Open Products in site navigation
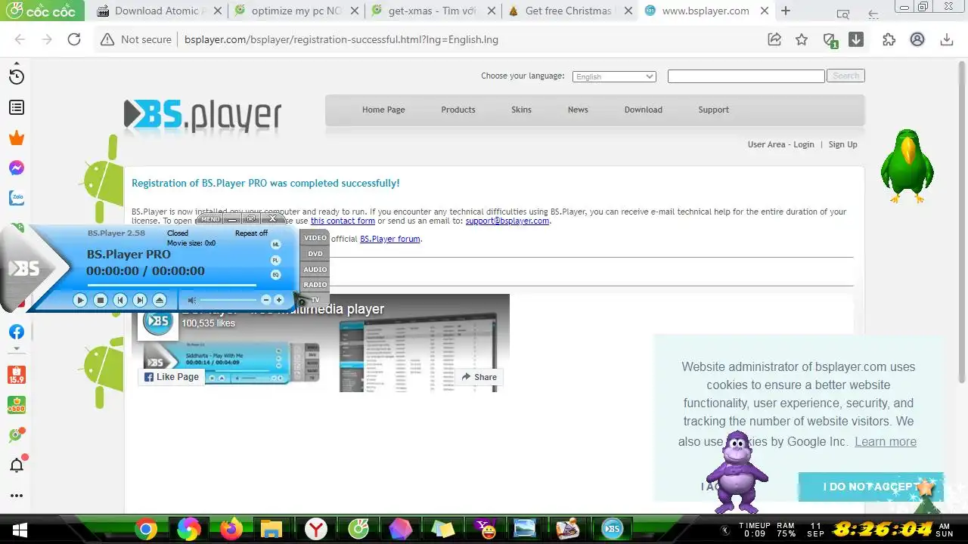Image resolution: width=968 pixels, height=544 pixels. (458, 110)
